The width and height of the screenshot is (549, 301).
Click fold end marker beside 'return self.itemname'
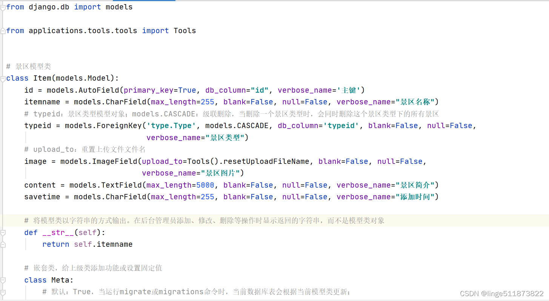[x=3, y=244]
